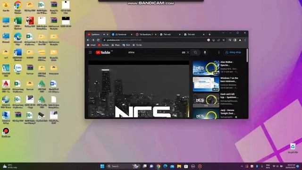
Task: Switch to the Facebook tab
Action: (x=121, y=34)
